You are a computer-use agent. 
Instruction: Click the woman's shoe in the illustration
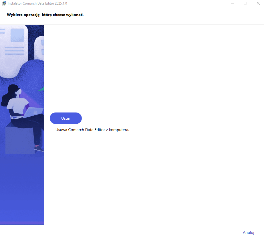[39, 148]
